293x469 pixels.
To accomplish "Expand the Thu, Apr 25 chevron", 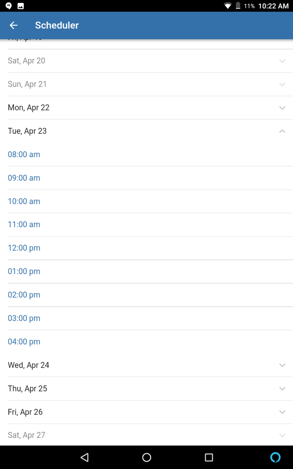I will pyautogui.click(x=282, y=389).
